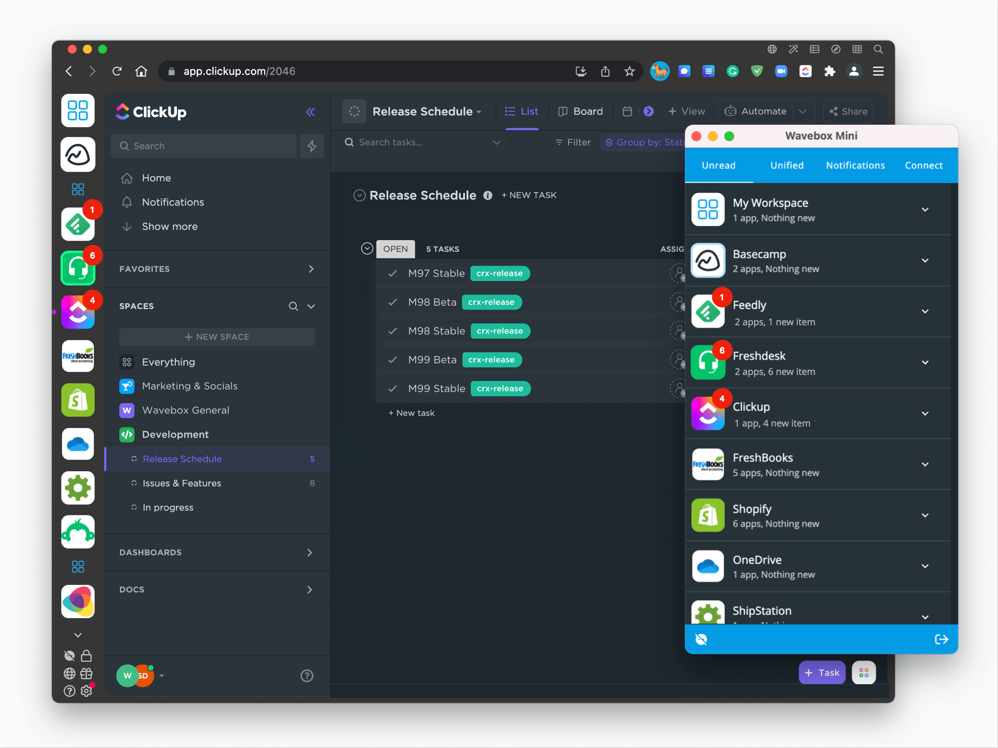998x748 pixels.
Task: Toggle completion check for M97 Stable task
Action: 393,273
